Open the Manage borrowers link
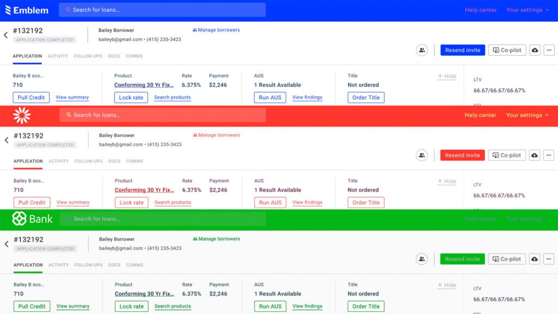 [216, 30]
